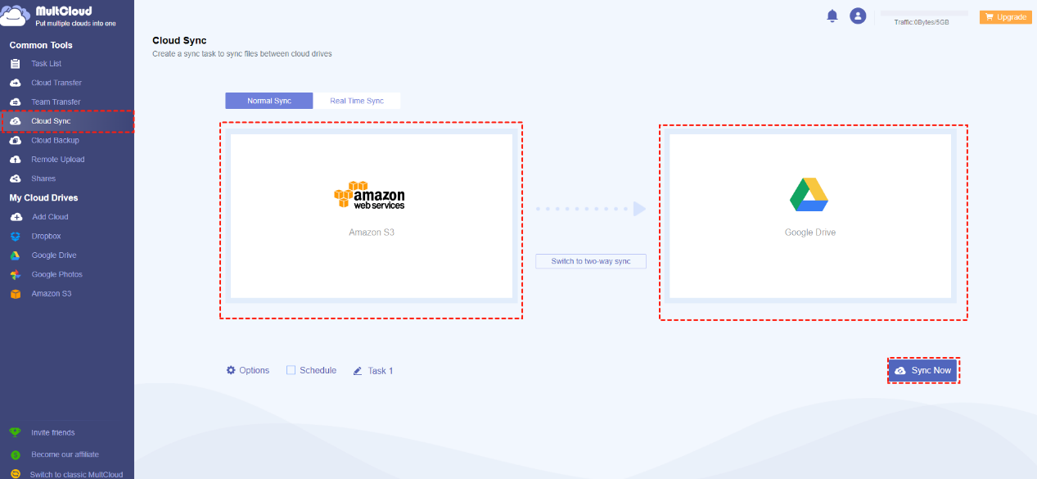This screenshot has height=479, width=1037.
Task: Click the amazon web services logo
Action: click(369, 196)
